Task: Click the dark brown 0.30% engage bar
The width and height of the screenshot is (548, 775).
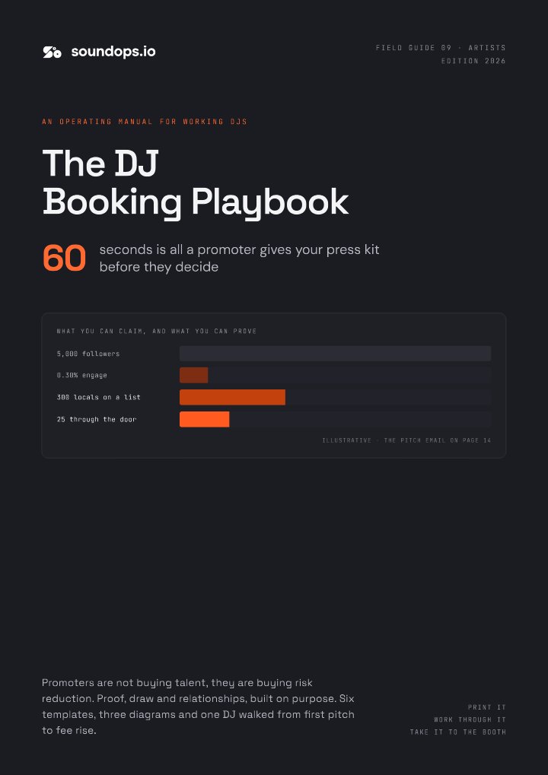Action: 194,375
